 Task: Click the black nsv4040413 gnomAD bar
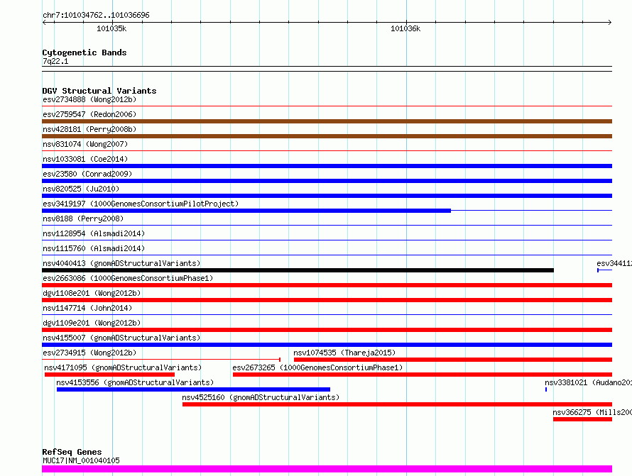(298, 270)
